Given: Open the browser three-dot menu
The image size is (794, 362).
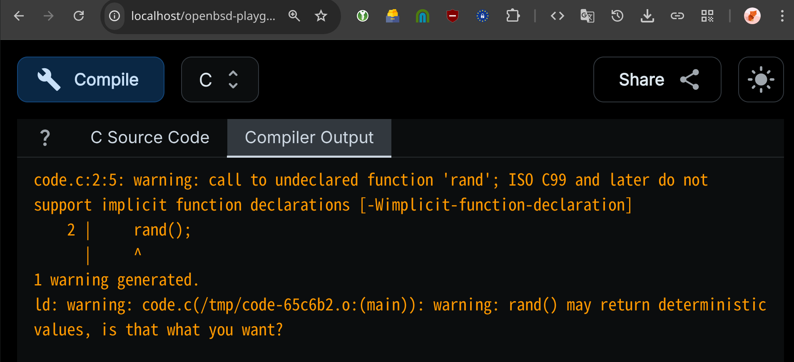Looking at the screenshot, I should click(x=782, y=16).
